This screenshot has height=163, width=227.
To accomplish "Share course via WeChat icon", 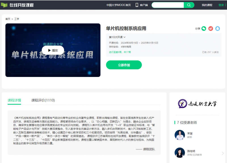I will click(204, 29).
